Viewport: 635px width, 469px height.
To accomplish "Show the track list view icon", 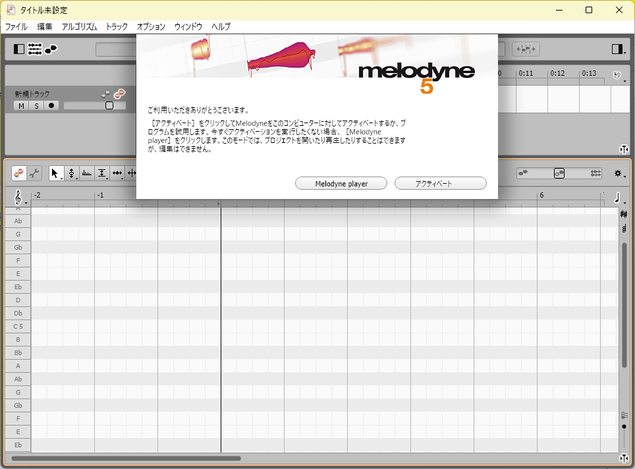I will (35, 49).
